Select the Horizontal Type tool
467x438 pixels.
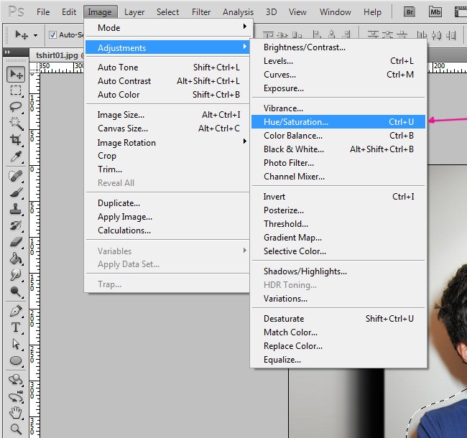(x=16, y=327)
